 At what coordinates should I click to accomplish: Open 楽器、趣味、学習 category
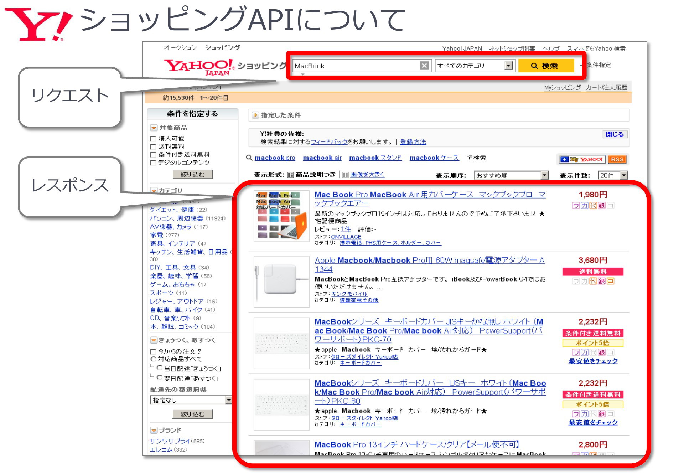[174, 276]
